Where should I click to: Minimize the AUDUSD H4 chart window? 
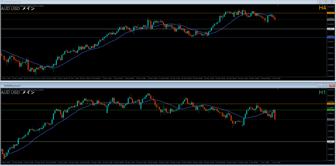321,2
